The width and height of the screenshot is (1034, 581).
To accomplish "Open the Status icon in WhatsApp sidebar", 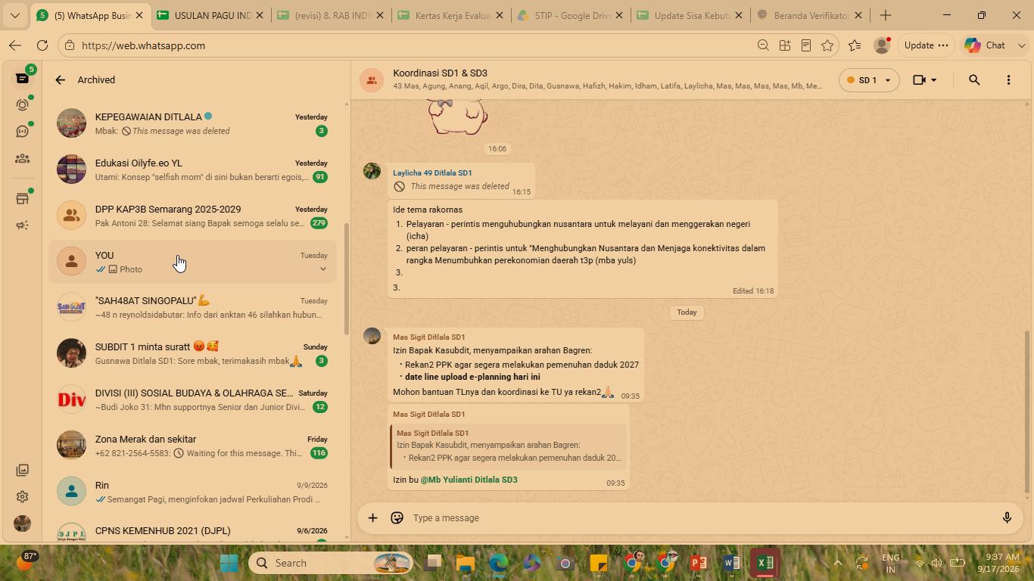I will [x=22, y=104].
